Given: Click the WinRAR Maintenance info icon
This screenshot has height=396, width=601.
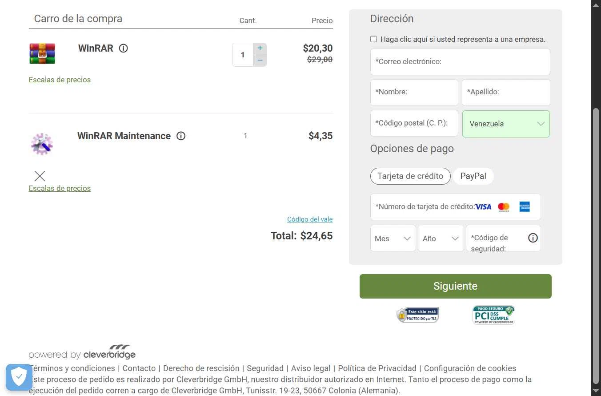Looking at the screenshot, I should pyautogui.click(x=181, y=136).
